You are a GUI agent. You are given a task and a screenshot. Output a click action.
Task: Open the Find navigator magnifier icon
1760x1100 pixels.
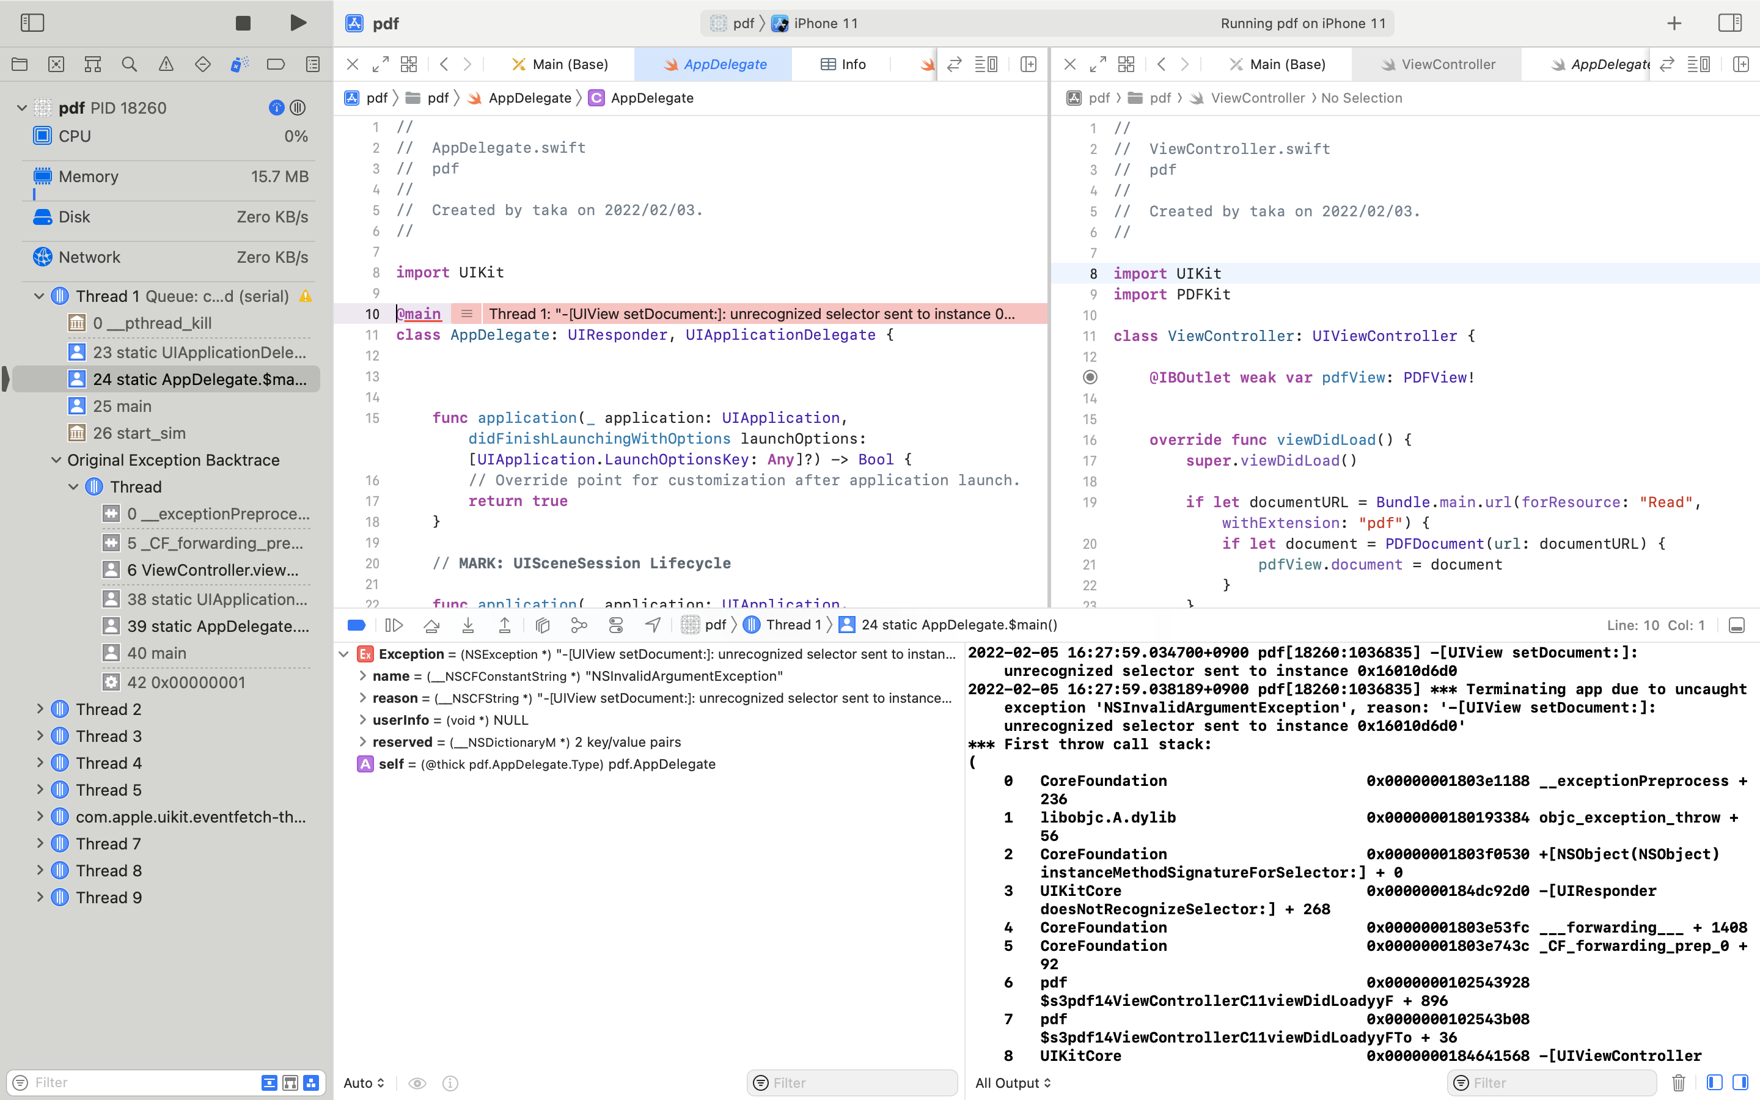click(x=130, y=64)
